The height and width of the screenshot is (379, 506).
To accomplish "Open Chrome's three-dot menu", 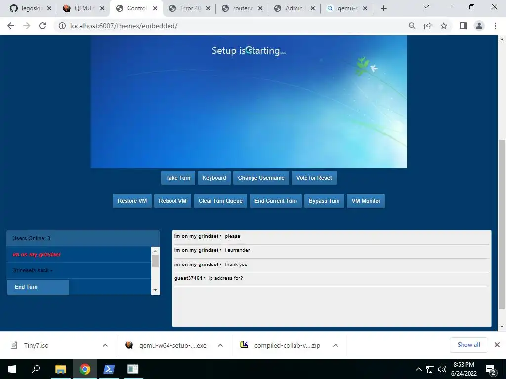I will click(x=495, y=26).
